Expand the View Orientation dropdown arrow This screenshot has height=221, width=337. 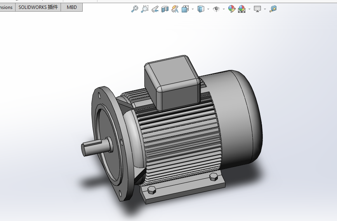193,9
